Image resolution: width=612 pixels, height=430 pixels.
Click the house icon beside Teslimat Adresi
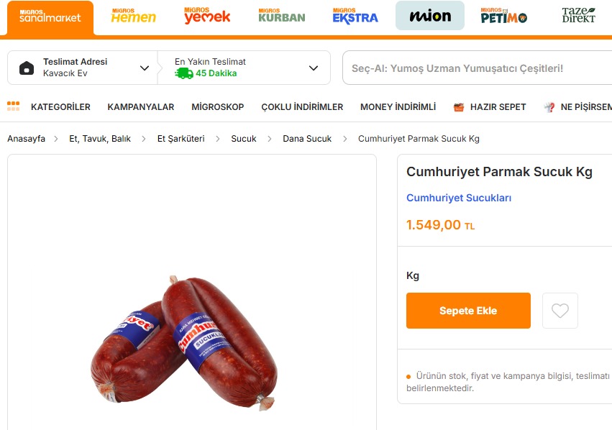(27, 68)
